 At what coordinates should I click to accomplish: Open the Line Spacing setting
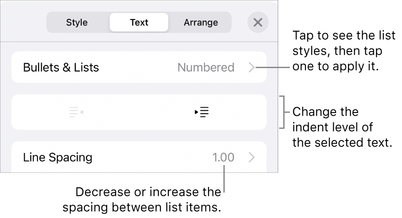click(58, 157)
